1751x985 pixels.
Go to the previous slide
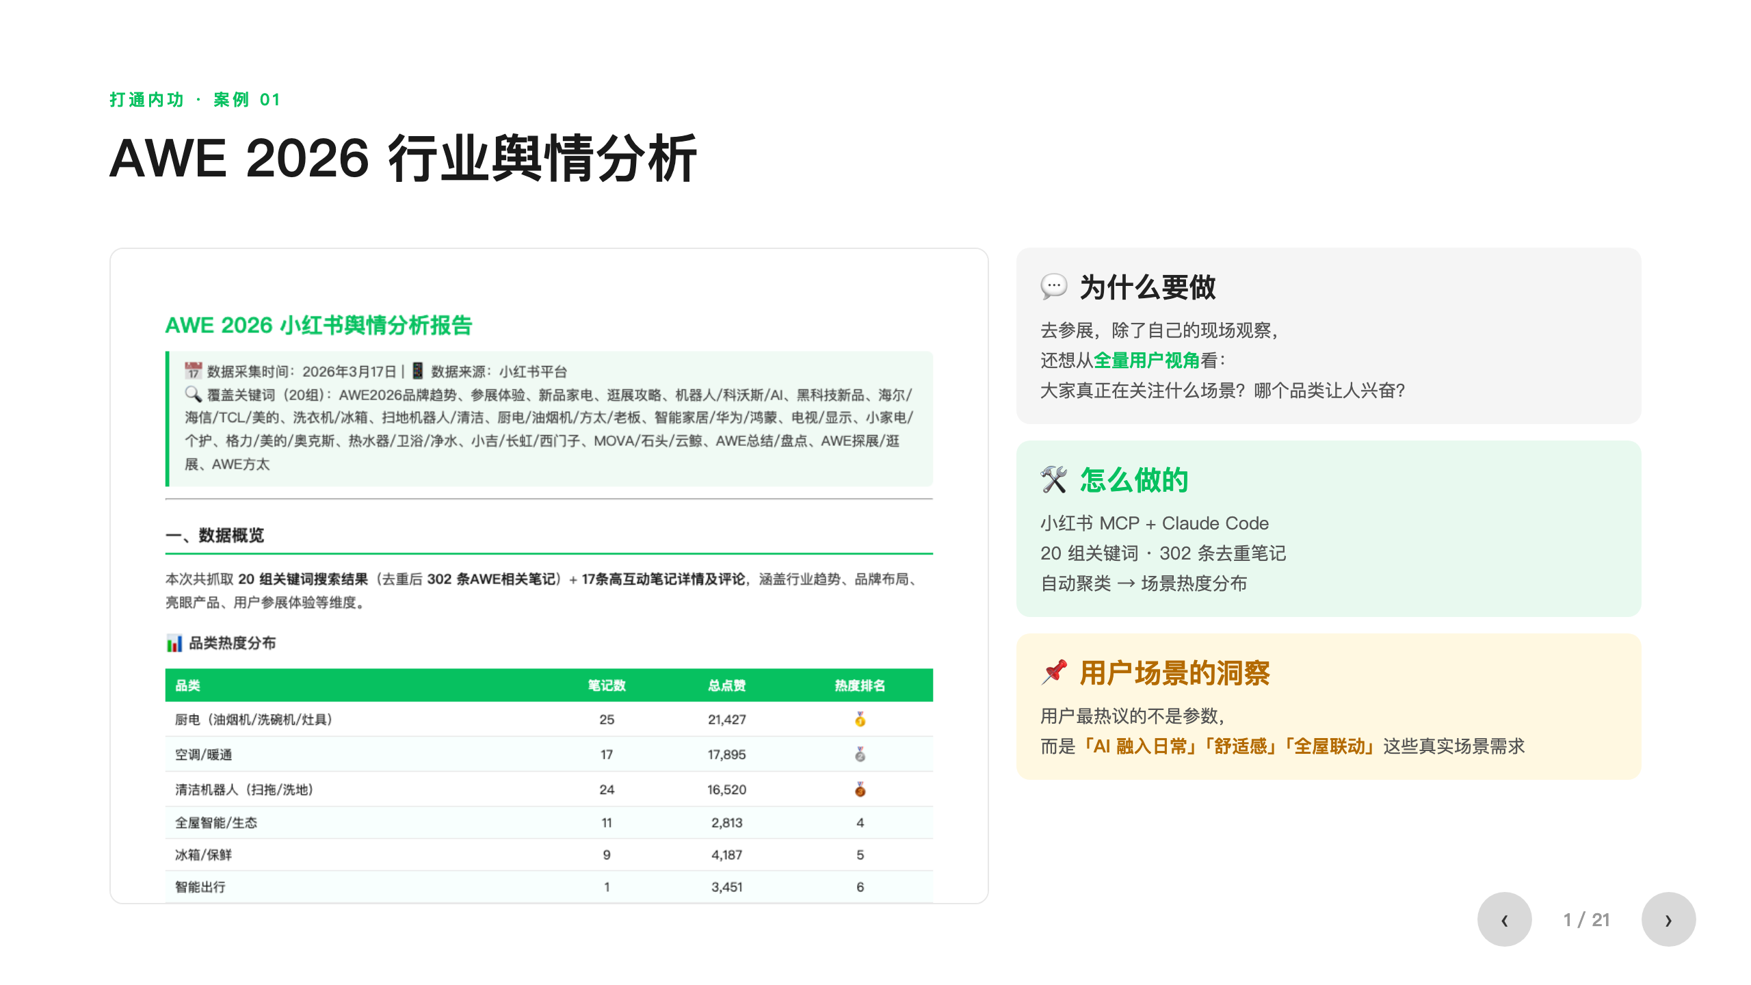point(1504,919)
